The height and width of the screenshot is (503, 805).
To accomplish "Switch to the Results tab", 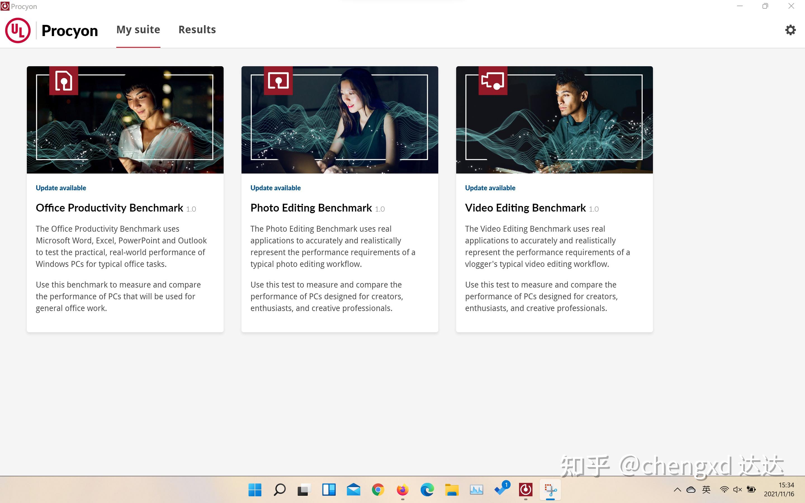I will pos(197,30).
